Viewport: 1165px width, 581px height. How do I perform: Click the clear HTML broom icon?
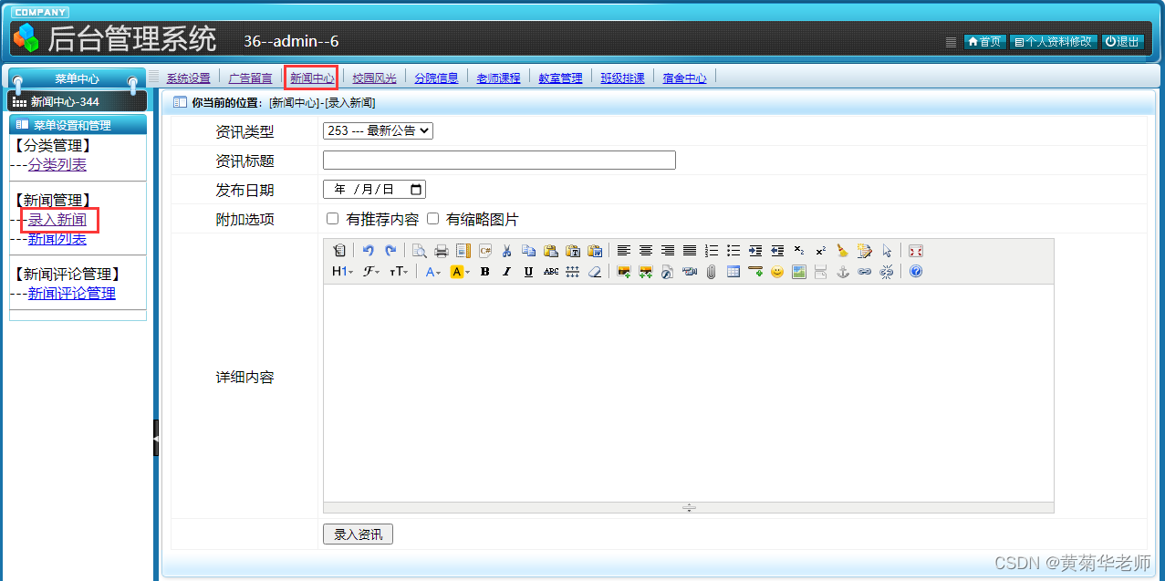[842, 251]
